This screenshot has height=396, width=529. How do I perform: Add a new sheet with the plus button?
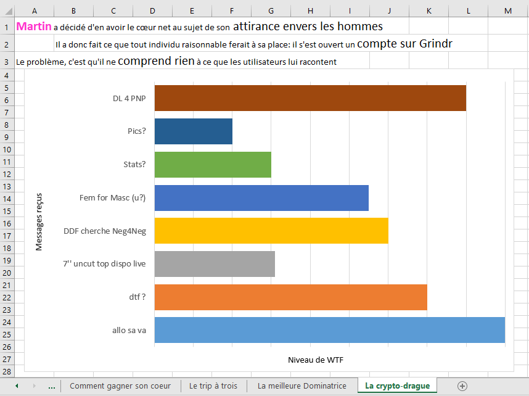tap(462, 386)
